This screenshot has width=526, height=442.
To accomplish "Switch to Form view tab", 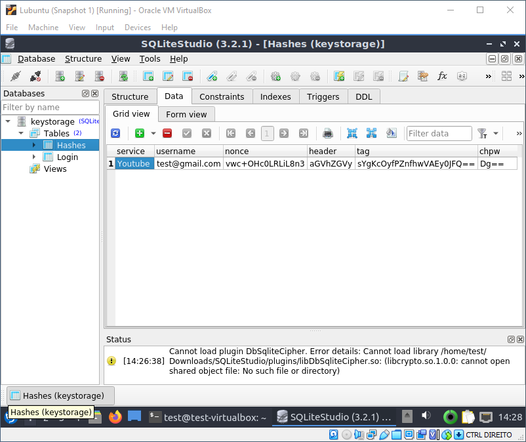I will click(x=186, y=114).
